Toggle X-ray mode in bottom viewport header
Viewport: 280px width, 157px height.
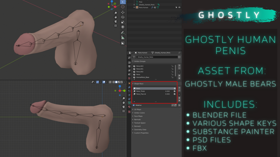click(x=110, y=82)
